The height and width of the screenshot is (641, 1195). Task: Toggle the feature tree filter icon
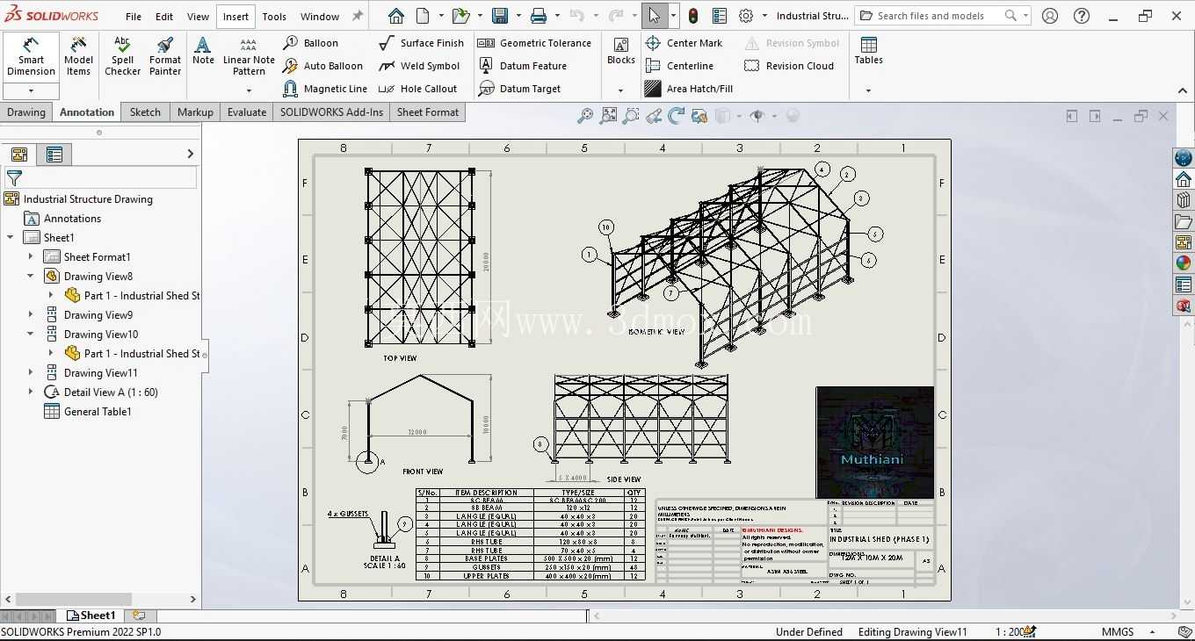[x=14, y=177]
